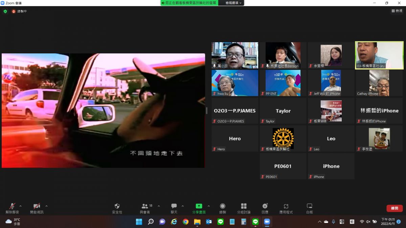This screenshot has height=228, width=406.
Task: Turn on the camera (開啟視訊)
Action: pyautogui.click(x=37, y=208)
